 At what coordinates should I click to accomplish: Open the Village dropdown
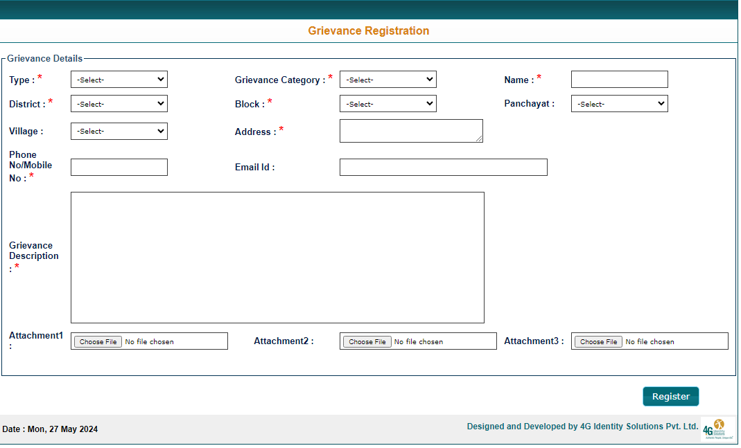pos(119,131)
